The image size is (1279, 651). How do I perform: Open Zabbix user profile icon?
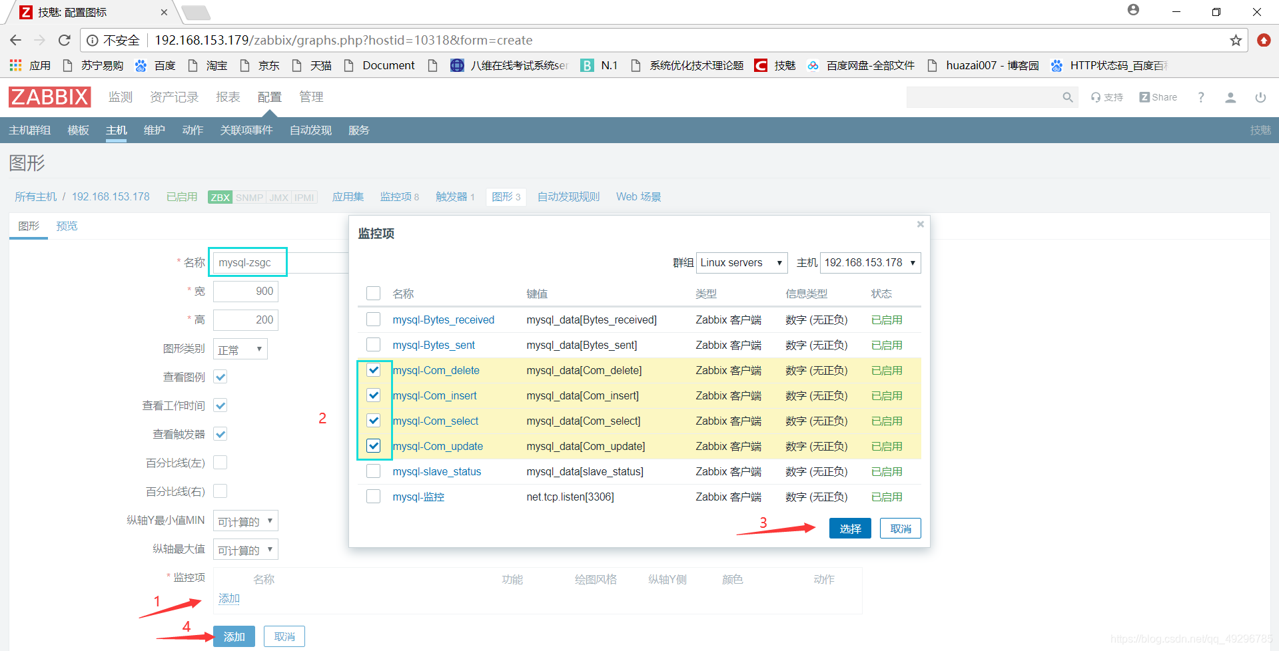(x=1230, y=97)
